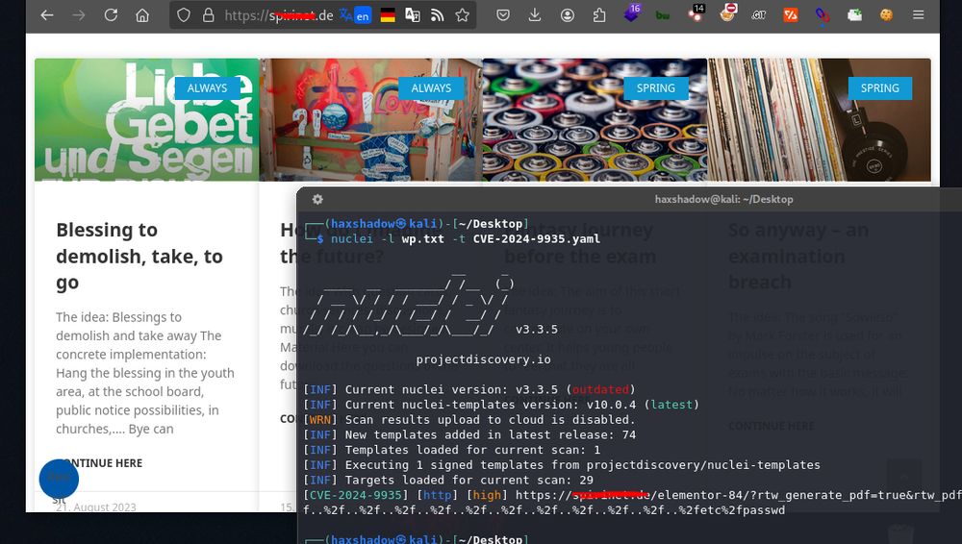Open the terminal window gear menu

coord(317,199)
